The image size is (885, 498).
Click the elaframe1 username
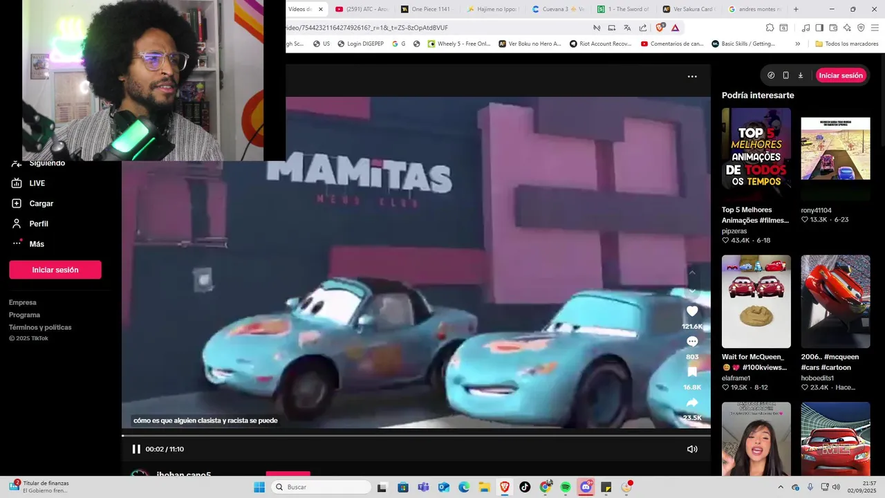[x=736, y=378]
